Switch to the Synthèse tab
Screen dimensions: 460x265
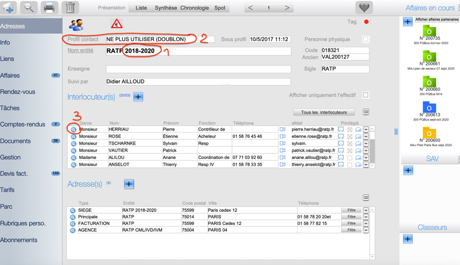click(x=165, y=8)
